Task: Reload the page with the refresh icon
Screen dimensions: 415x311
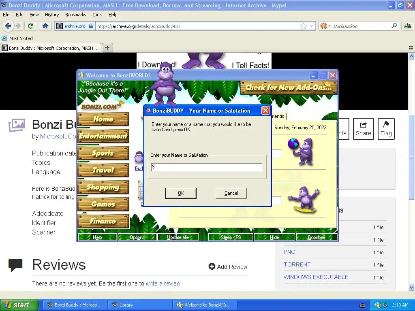Action: click(30, 26)
